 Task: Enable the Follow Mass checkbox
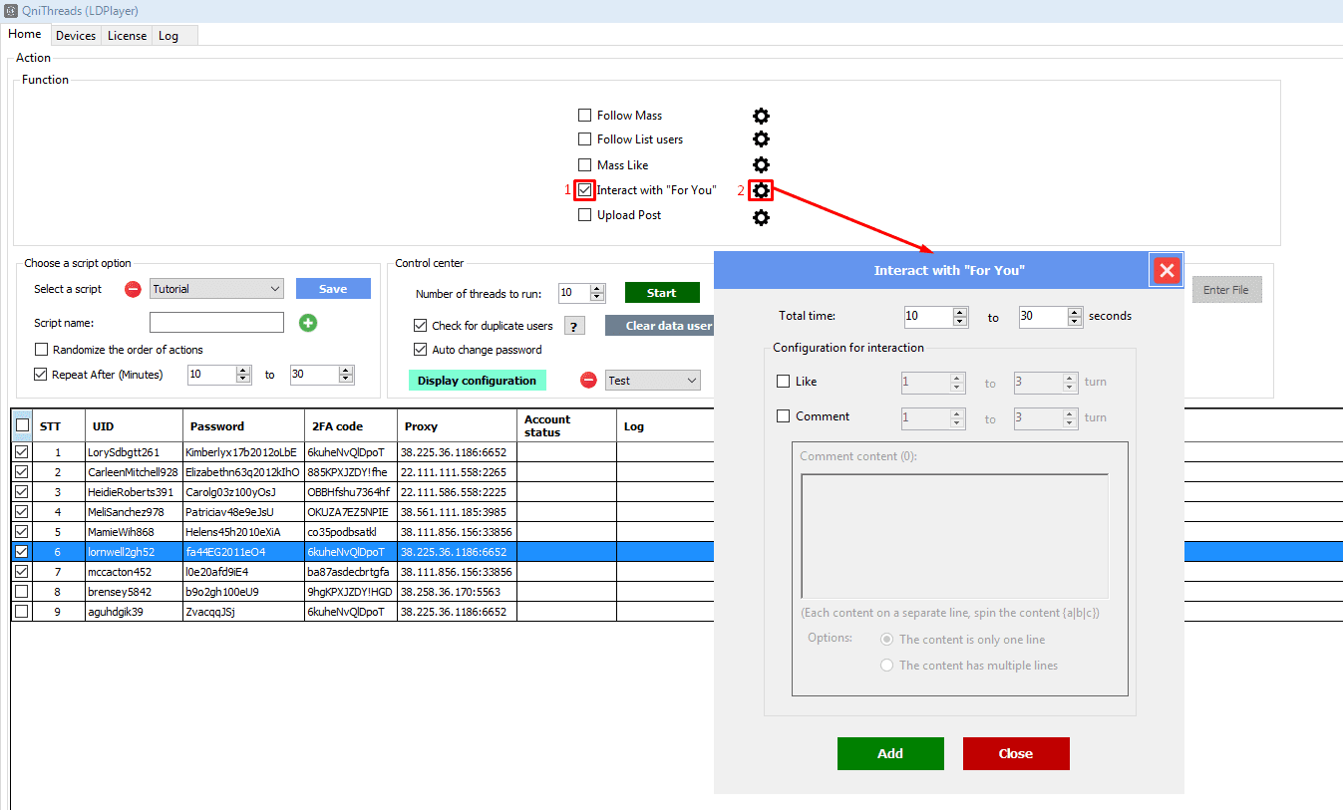[x=585, y=116]
